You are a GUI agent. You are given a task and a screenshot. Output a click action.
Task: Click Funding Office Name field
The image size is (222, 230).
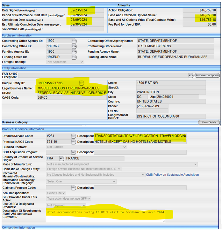coord(175,57)
